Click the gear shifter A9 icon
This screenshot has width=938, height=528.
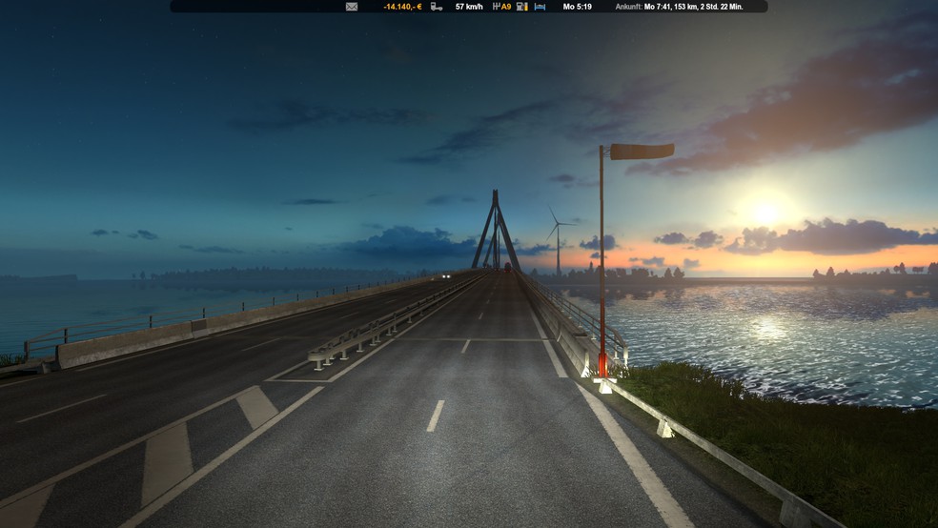(496, 7)
